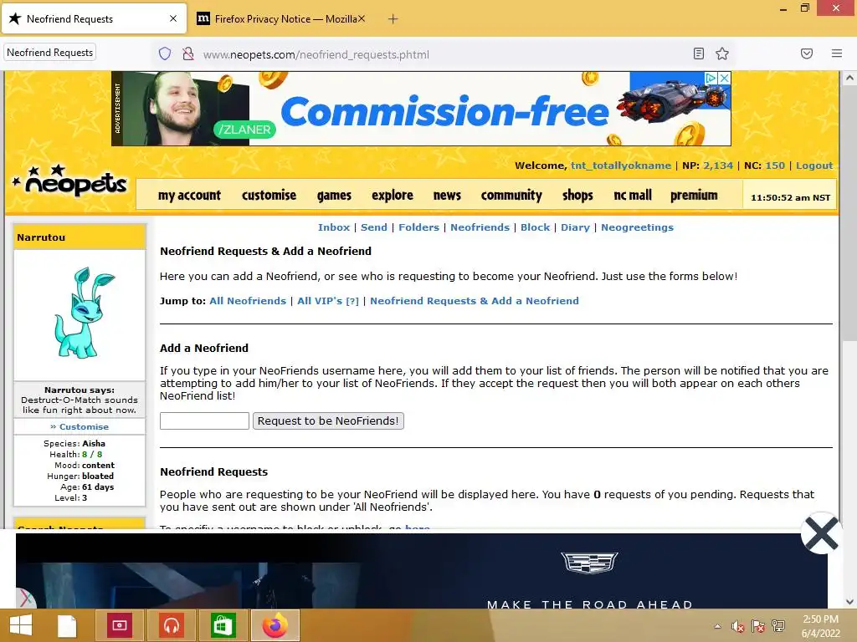Toggle Reader View icon in address bar

point(698,53)
